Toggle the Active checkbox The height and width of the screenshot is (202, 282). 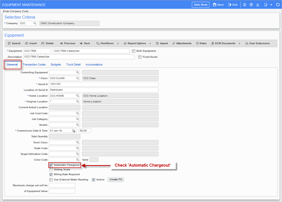tap(93, 180)
